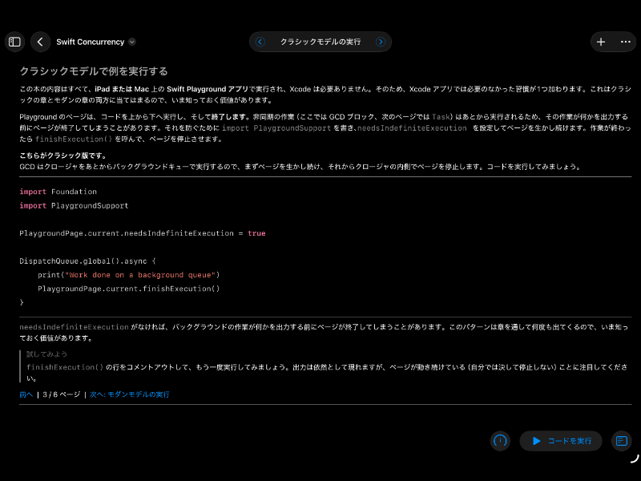Run code with コードを実行 button

coord(561,441)
